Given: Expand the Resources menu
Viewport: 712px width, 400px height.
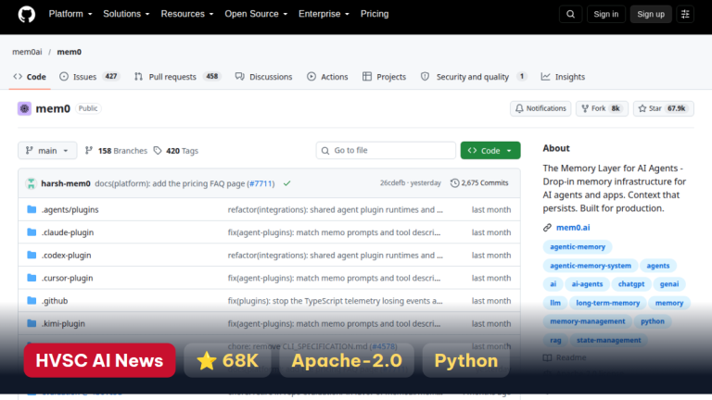Looking at the screenshot, I should tap(187, 14).
